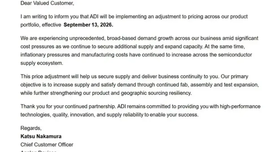This screenshot has height=152, width=271.
Task: Click the word 'Regards,' in the closing
Action: (31, 128)
